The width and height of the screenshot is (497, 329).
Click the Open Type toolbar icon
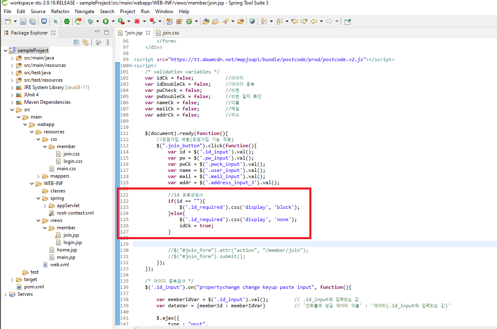tap(206, 21)
